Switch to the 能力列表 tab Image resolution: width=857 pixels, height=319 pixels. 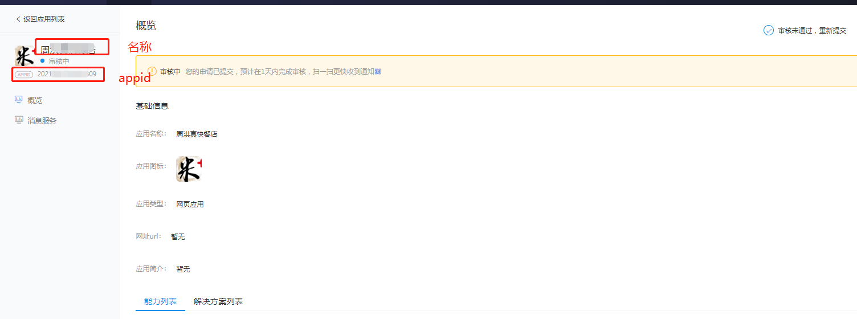coord(160,301)
